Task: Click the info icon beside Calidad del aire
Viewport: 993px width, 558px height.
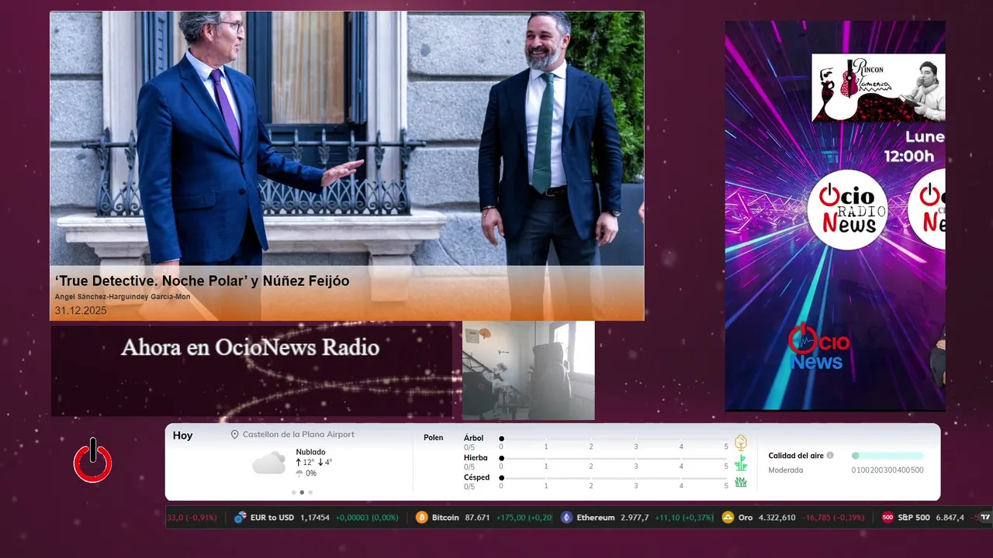Action: (x=830, y=456)
